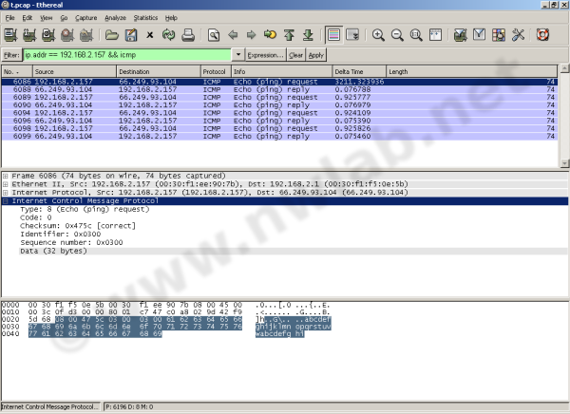The image size is (570, 414).
Task: Select packet 6088 ping reply row
Action: tap(279, 89)
